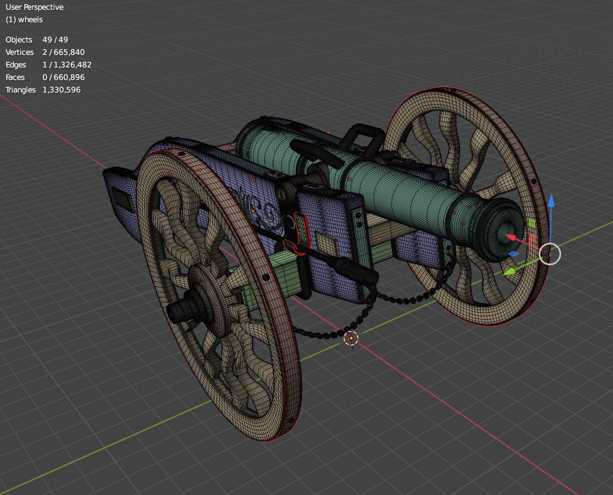Click the white circle of the move gizmo

coord(550,254)
